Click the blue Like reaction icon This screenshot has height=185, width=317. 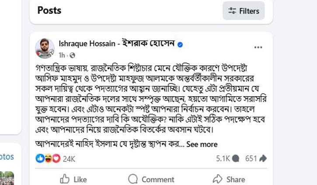click(40, 159)
